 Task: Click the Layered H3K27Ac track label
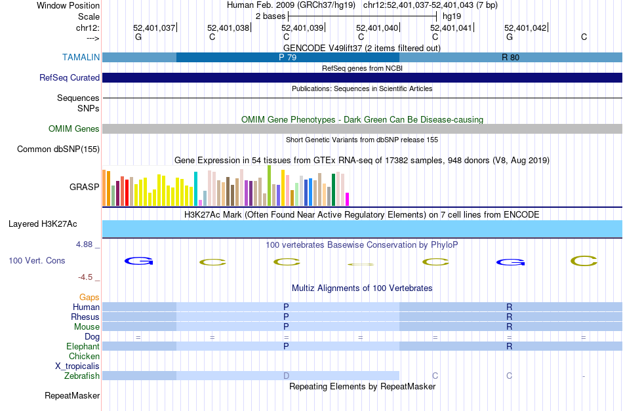43,224
